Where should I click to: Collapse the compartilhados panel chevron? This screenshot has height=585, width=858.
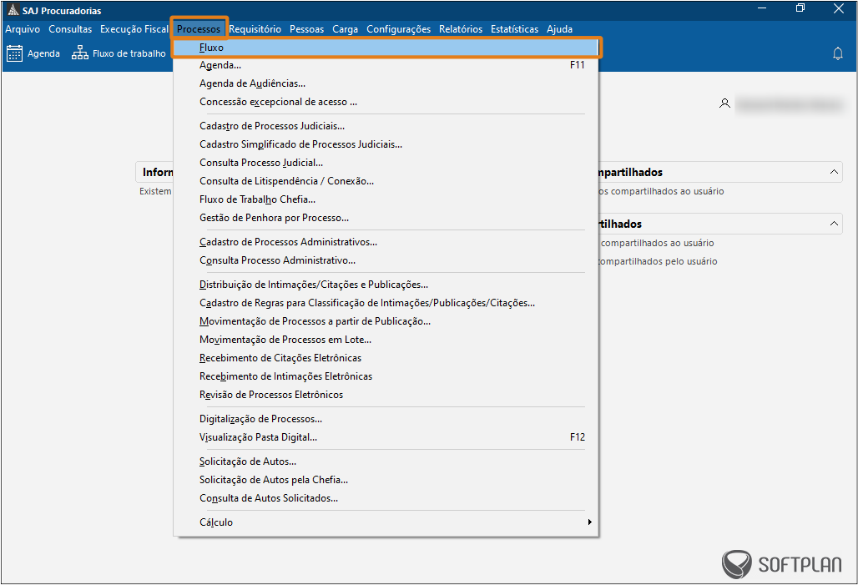(x=834, y=172)
